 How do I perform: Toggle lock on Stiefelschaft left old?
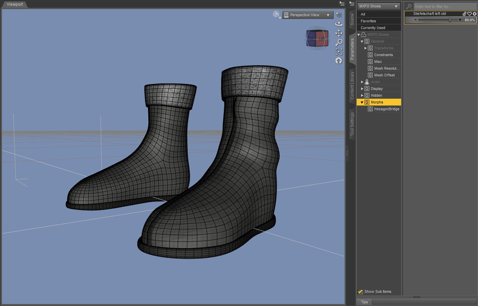point(464,14)
